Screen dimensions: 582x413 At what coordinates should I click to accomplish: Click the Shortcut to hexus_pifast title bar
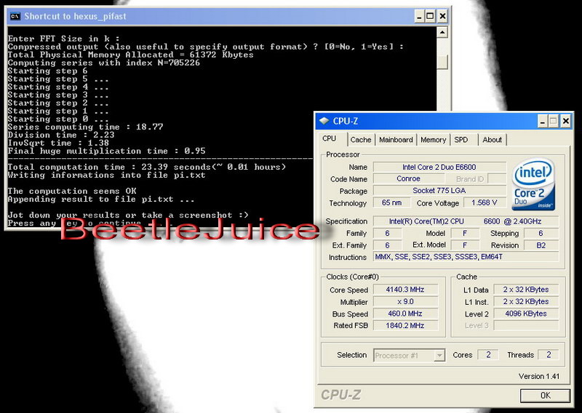[x=227, y=16]
